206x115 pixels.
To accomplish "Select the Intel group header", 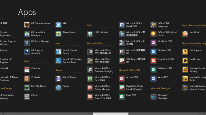I will coord(58,43).
